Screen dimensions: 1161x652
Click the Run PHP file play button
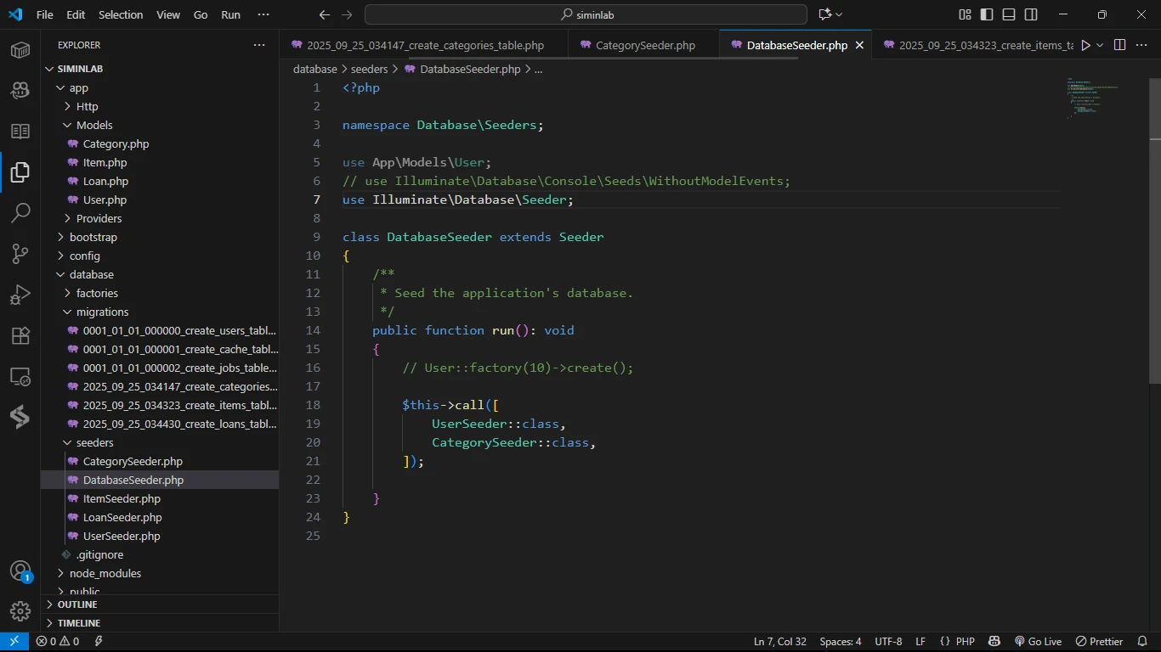coord(1085,45)
